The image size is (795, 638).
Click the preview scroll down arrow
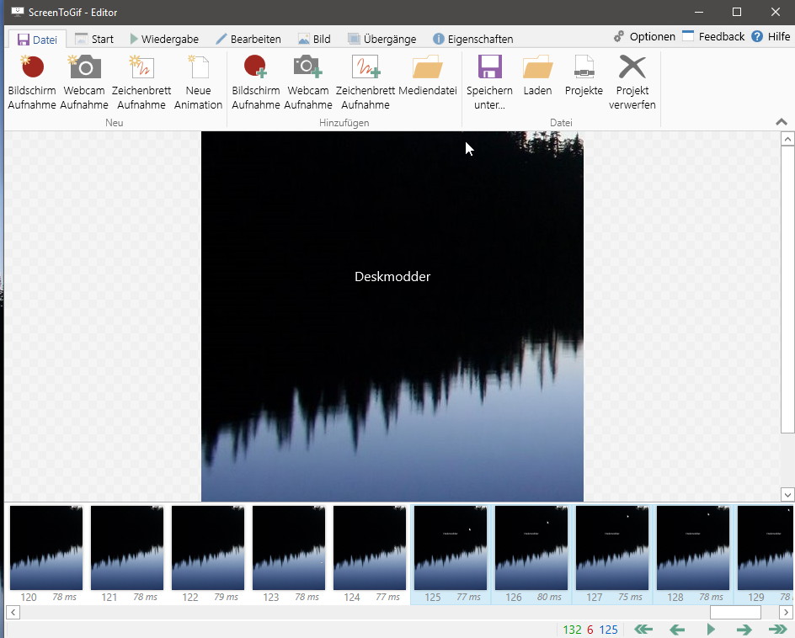click(787, 495)
